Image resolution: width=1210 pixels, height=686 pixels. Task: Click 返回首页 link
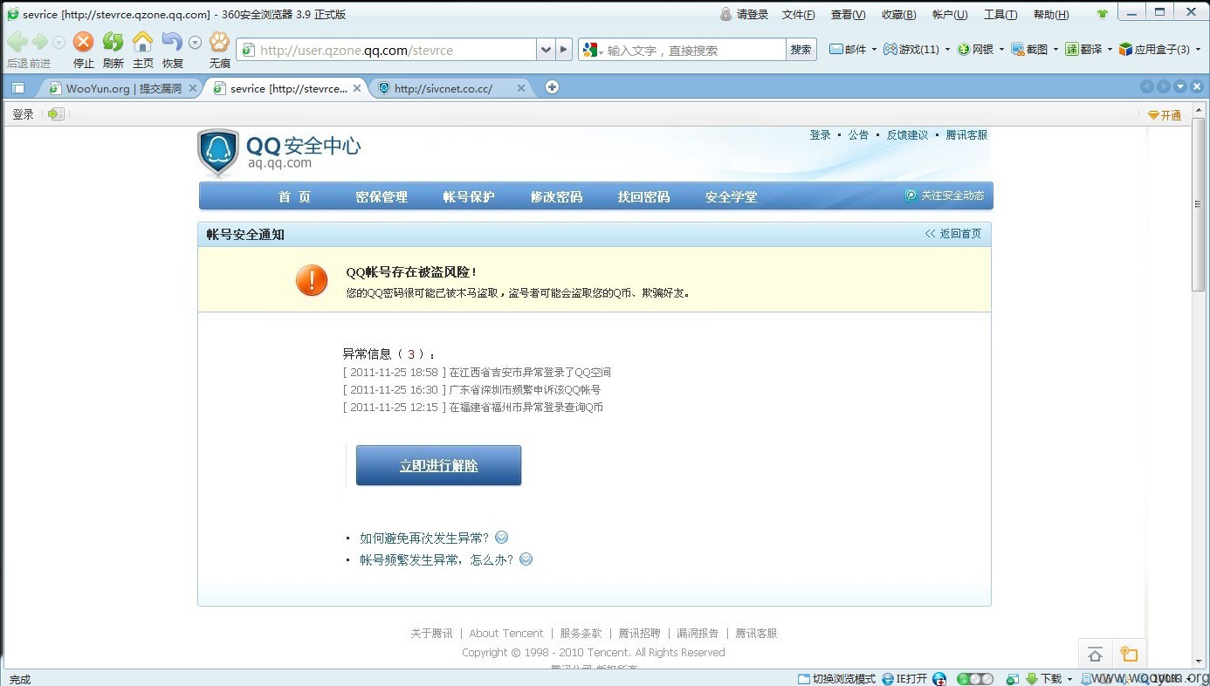pos(953,234)
